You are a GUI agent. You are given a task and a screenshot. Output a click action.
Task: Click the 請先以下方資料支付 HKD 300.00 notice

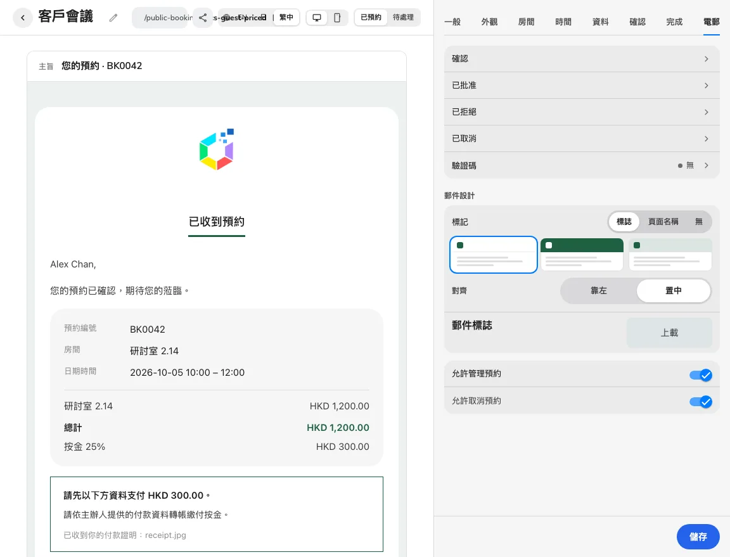(137, 496)
